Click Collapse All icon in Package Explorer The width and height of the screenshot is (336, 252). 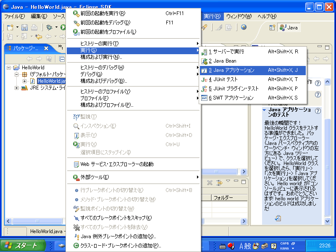61,59
